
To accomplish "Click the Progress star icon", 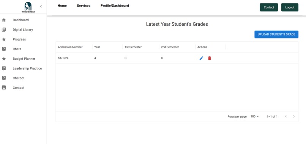I will (x=4, y=39).
